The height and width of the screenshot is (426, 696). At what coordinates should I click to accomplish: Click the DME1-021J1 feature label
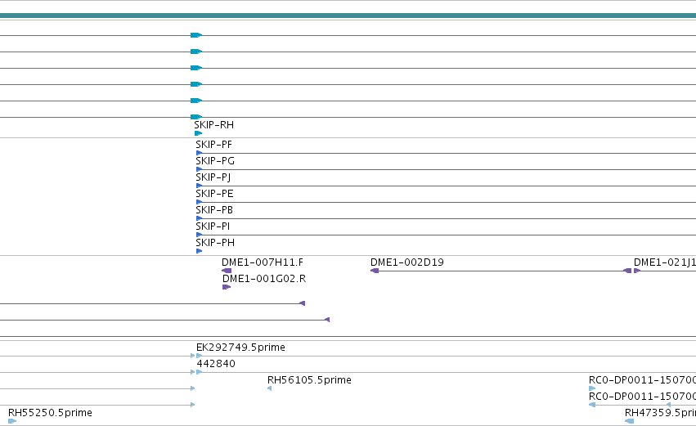(x=665, y=262)
